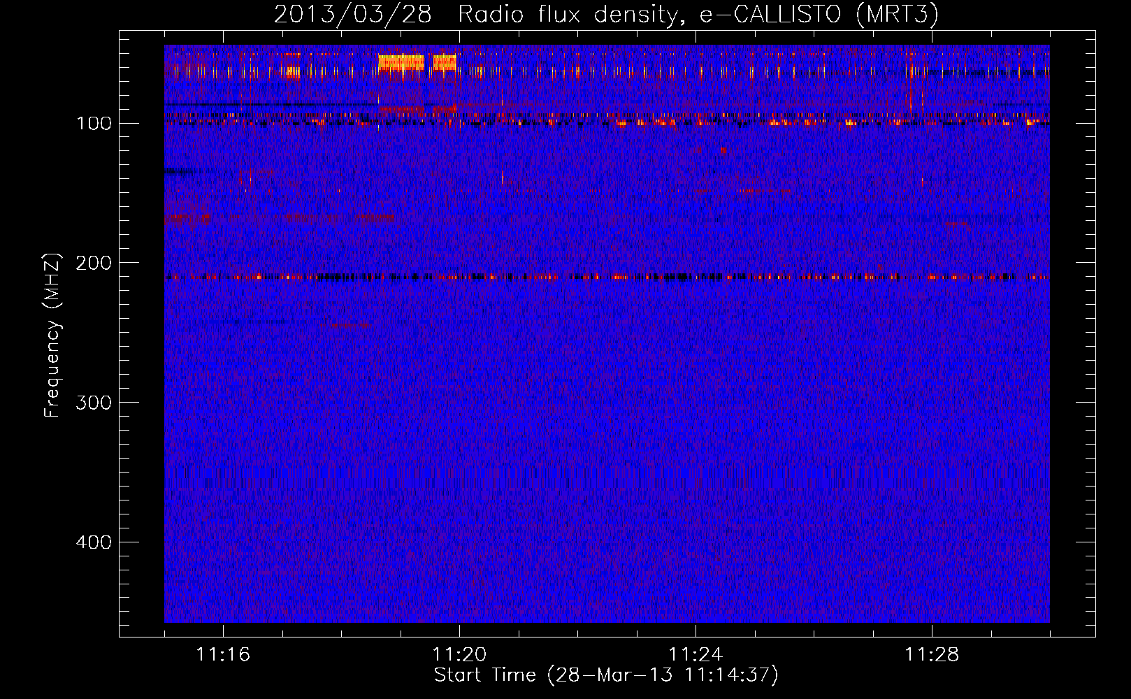Click the 'Start Time (28-Mar-13 11:14:37)' label

coord(606,675)
